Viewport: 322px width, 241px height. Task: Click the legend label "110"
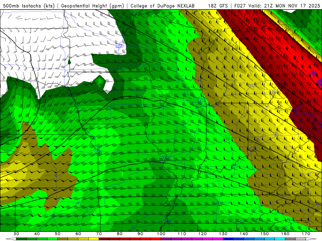[182, 234]
